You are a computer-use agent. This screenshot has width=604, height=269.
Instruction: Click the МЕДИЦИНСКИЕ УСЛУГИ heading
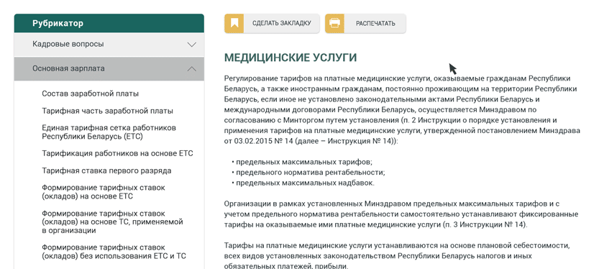click(290, 58)
